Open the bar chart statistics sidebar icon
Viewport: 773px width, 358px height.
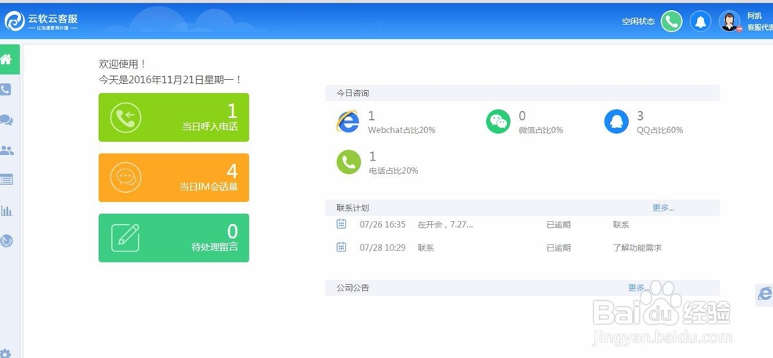pos(6,211)
